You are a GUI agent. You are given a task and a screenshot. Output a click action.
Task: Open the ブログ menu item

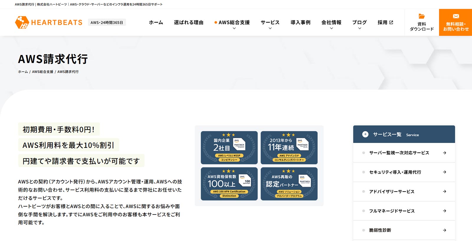(x=360, y=22)
